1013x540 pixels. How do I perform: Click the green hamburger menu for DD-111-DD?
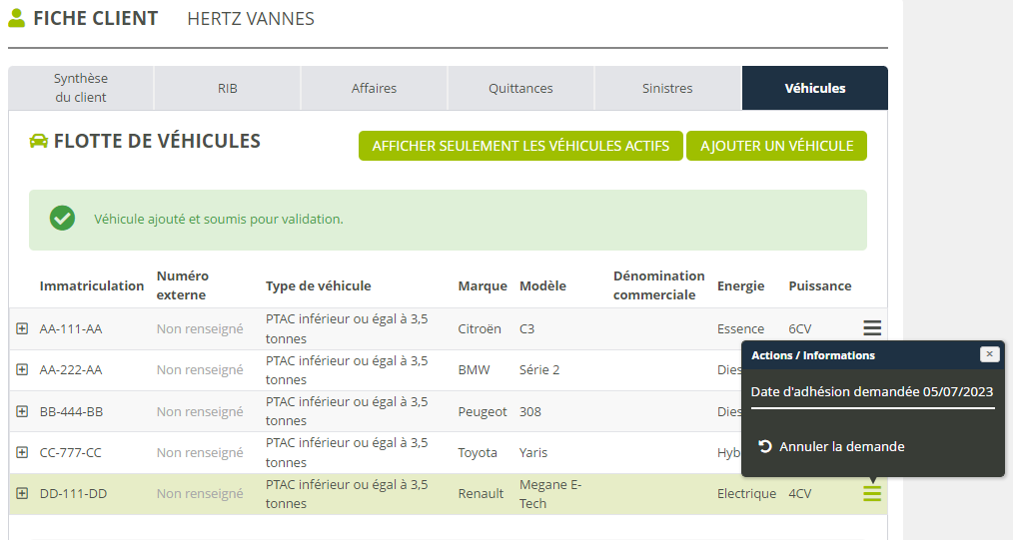click(x=872, y=493)
